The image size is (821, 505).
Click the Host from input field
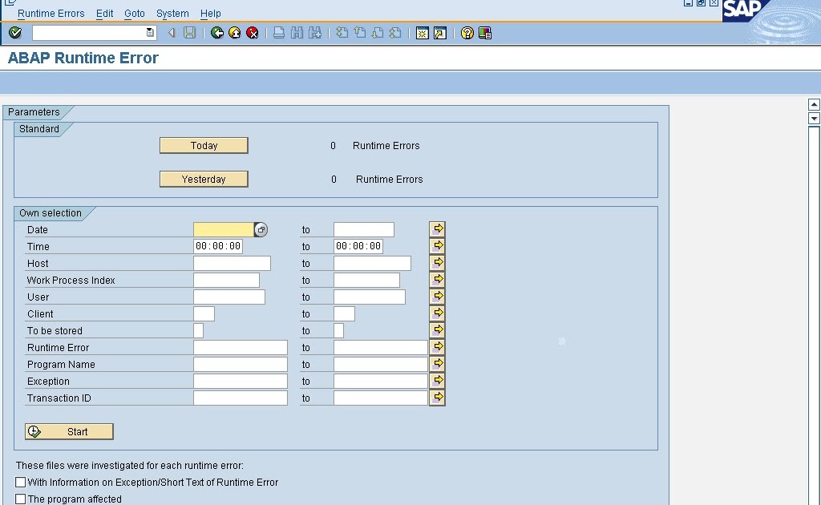click(232, 263)
